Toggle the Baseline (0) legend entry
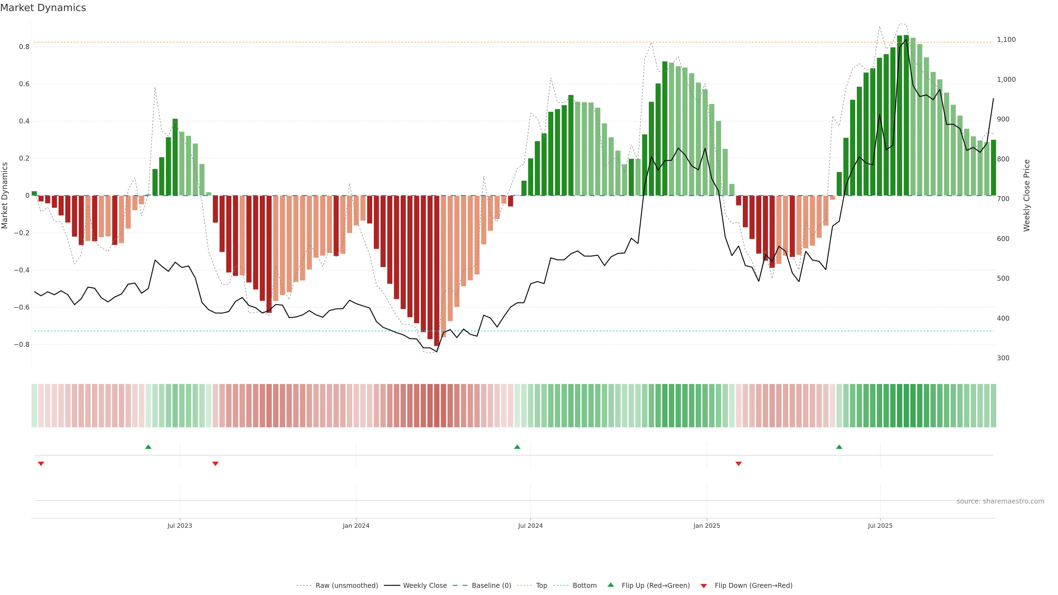The width and height of the screenshot is (1058, 595). 491,586
